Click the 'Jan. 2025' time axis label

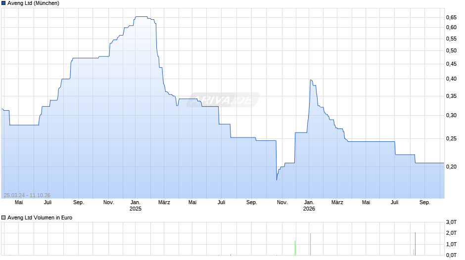coord(136,206)
